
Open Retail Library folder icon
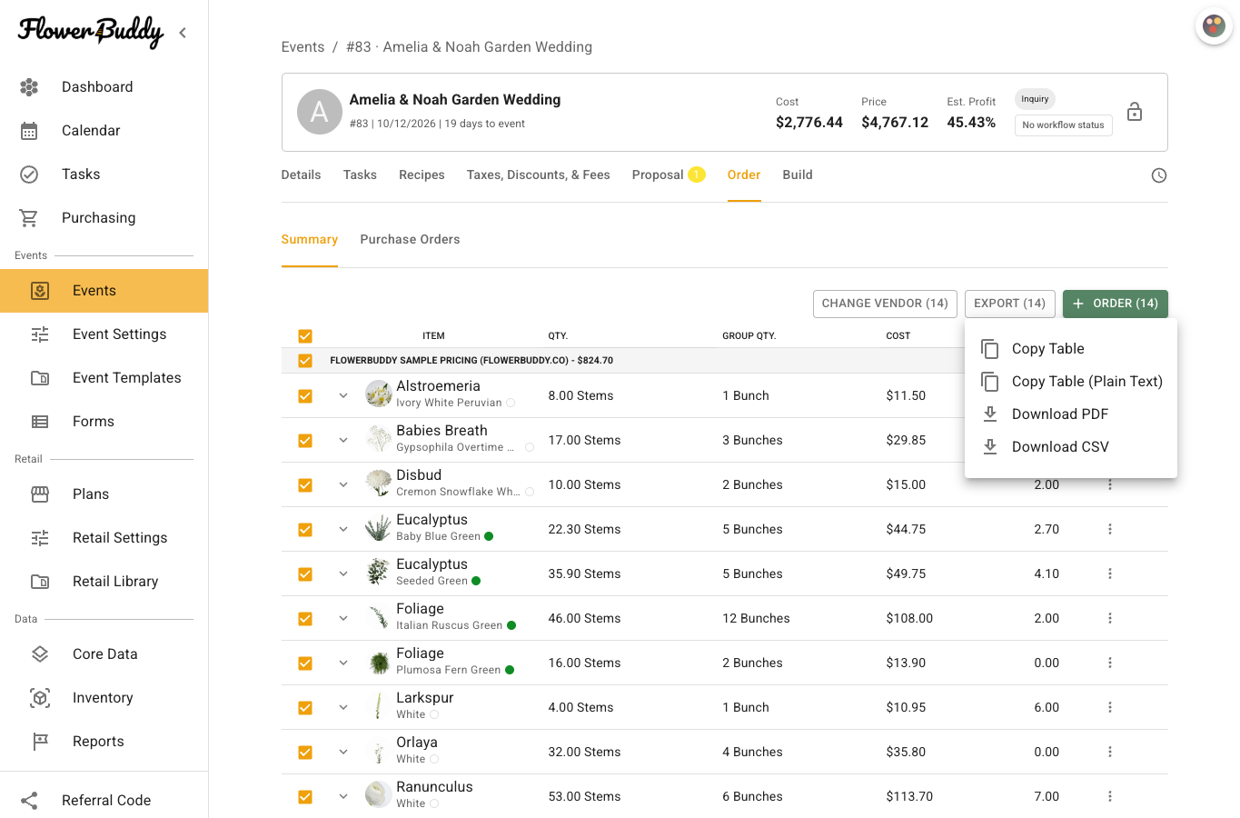pyautogui.click(x=40, y=582)
